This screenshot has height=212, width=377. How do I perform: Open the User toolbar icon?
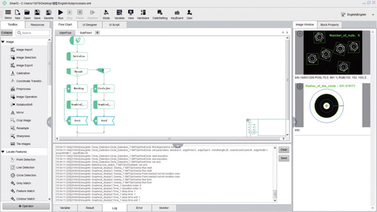pos(190,14)
